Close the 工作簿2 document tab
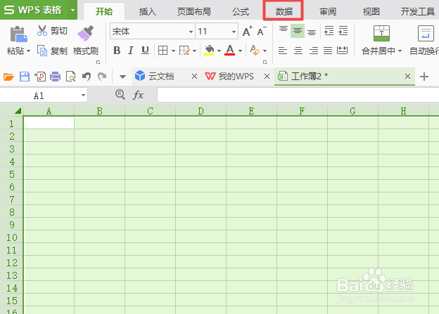The height and width of the screenshot is (314, 439). [407, 76]
